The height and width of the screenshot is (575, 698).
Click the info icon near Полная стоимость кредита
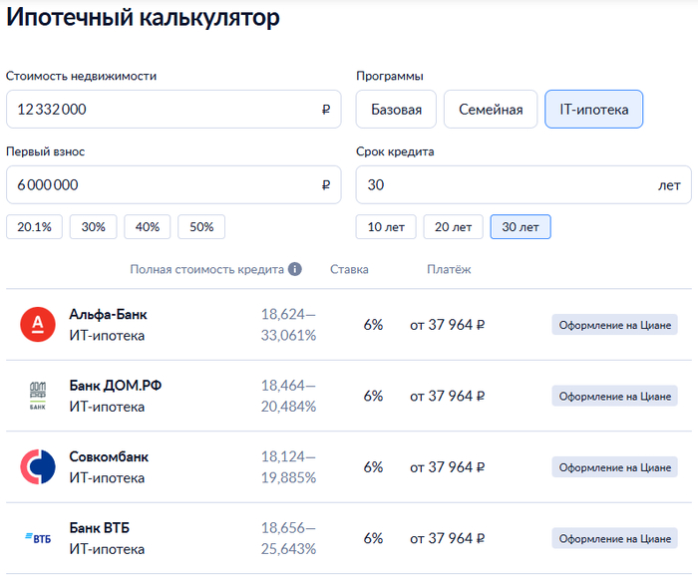coord(295,269)
